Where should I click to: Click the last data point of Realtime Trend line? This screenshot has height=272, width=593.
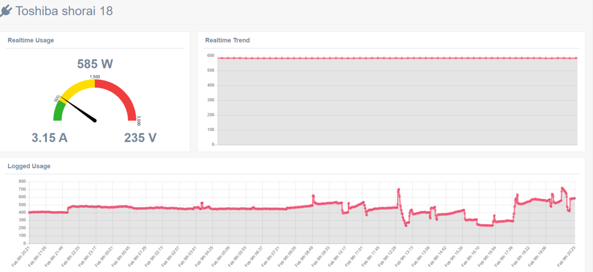576,58
